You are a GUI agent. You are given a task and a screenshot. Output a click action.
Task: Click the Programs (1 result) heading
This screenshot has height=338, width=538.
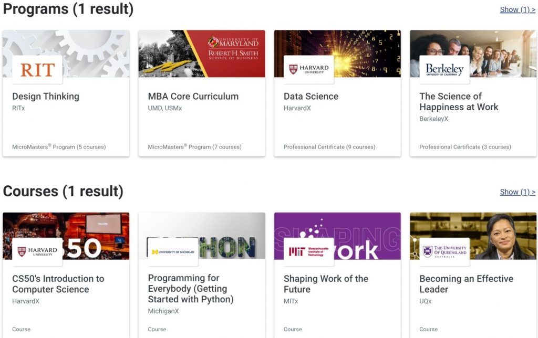[68, 9]
